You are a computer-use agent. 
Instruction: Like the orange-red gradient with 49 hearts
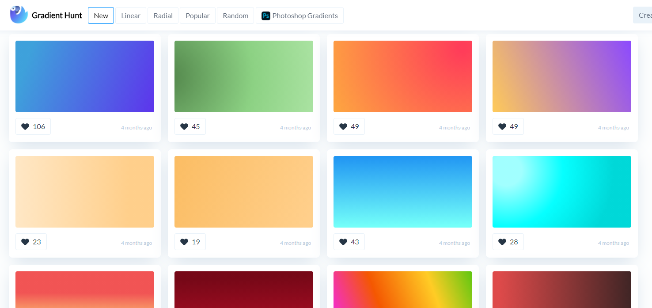[x=349, y=126]
